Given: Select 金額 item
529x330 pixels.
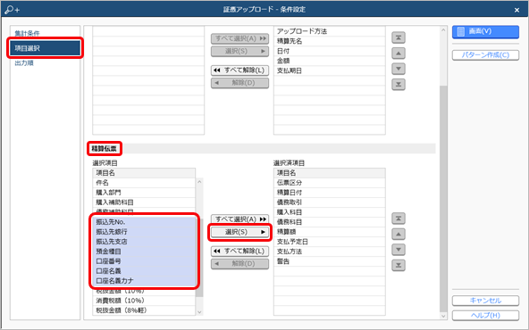Looking at the screenshot, I should click(329, 61).
